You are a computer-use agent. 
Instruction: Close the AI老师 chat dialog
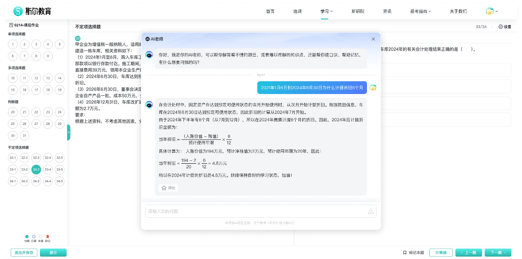(373, 39)
